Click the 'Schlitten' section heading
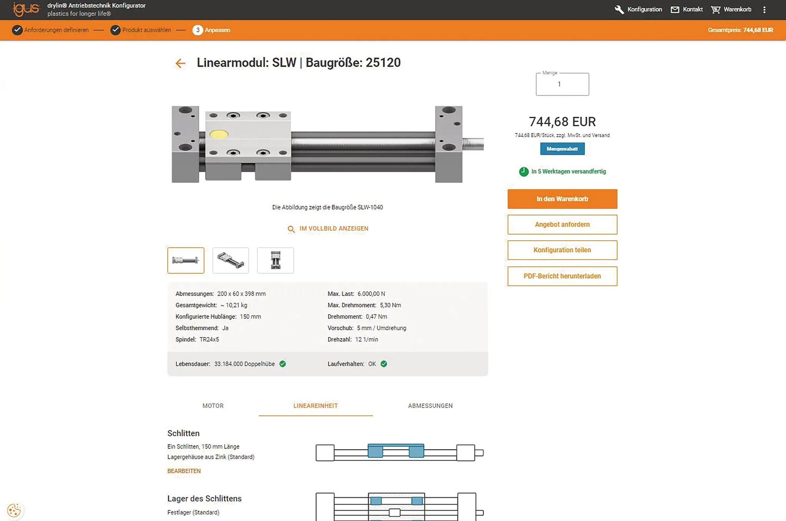786x521 pixels. pyautogui.click(x=183, y=433)
